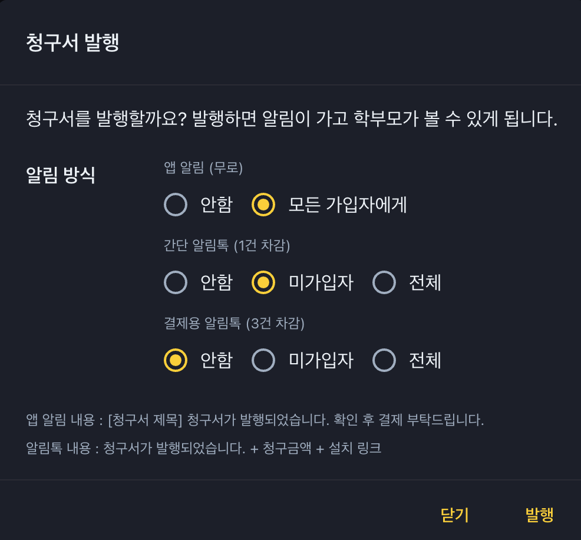Viewport: 581px width, 540px height.
Task: Select the 미가입자 radio under 결제용 알림톡
Action: click(263, 360)
